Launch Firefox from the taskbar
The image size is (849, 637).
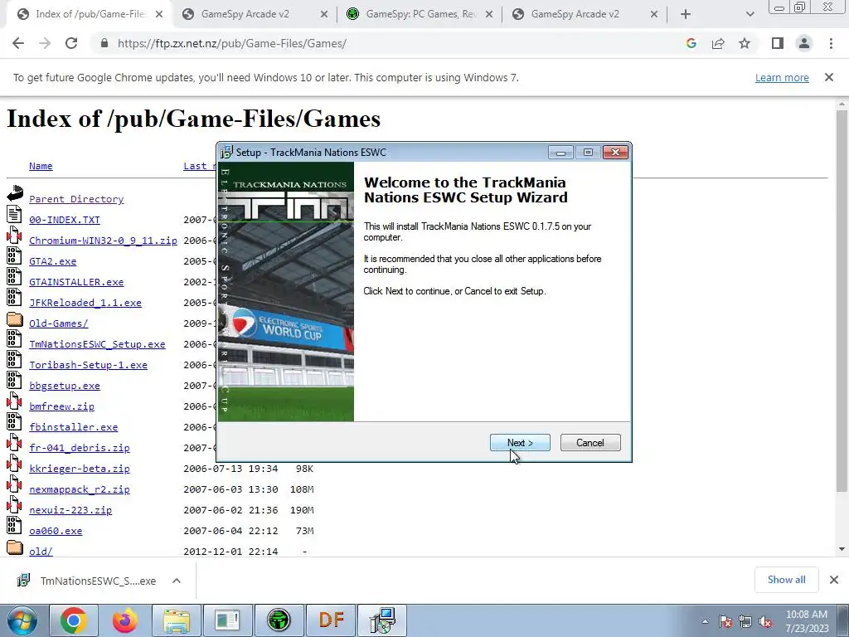(124, 620)
